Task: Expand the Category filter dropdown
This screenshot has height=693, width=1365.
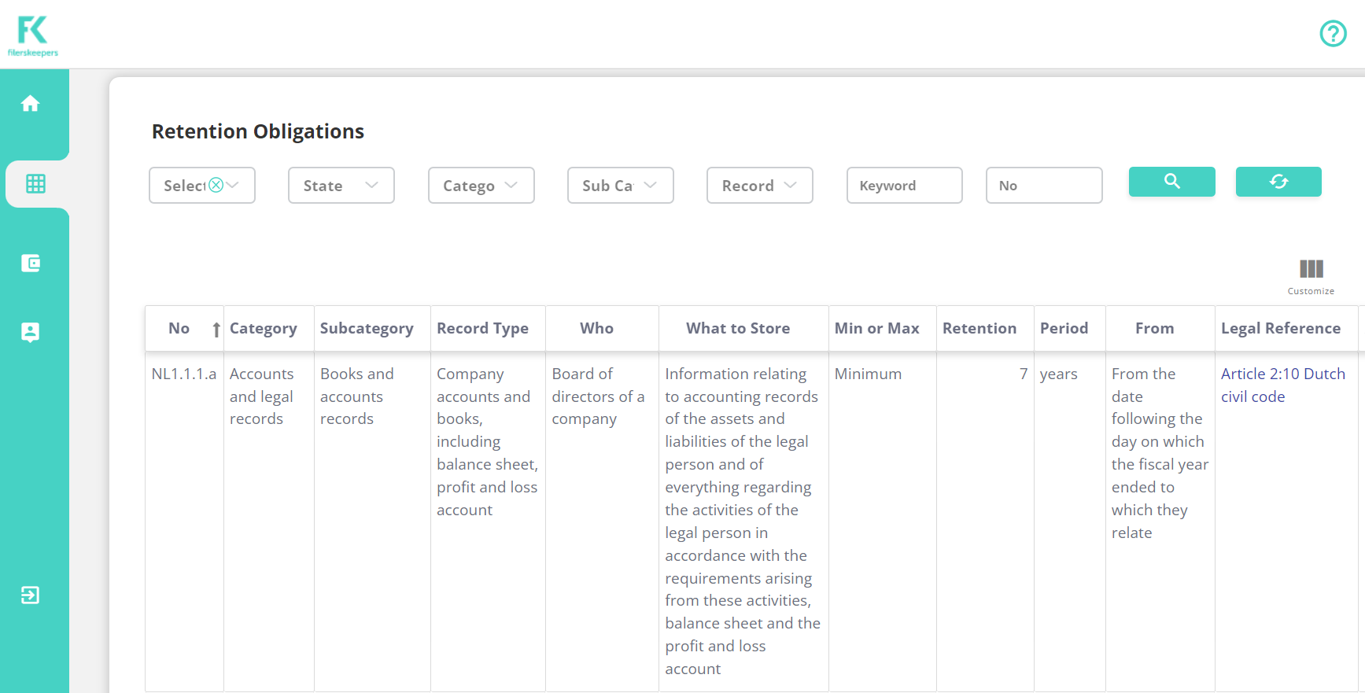Action: 481,186
